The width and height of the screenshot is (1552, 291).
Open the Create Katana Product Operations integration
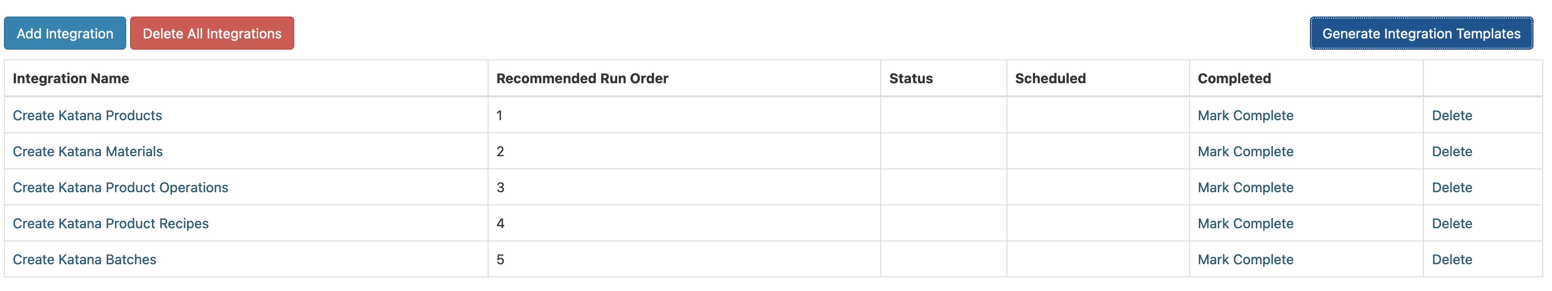[120, 187]
